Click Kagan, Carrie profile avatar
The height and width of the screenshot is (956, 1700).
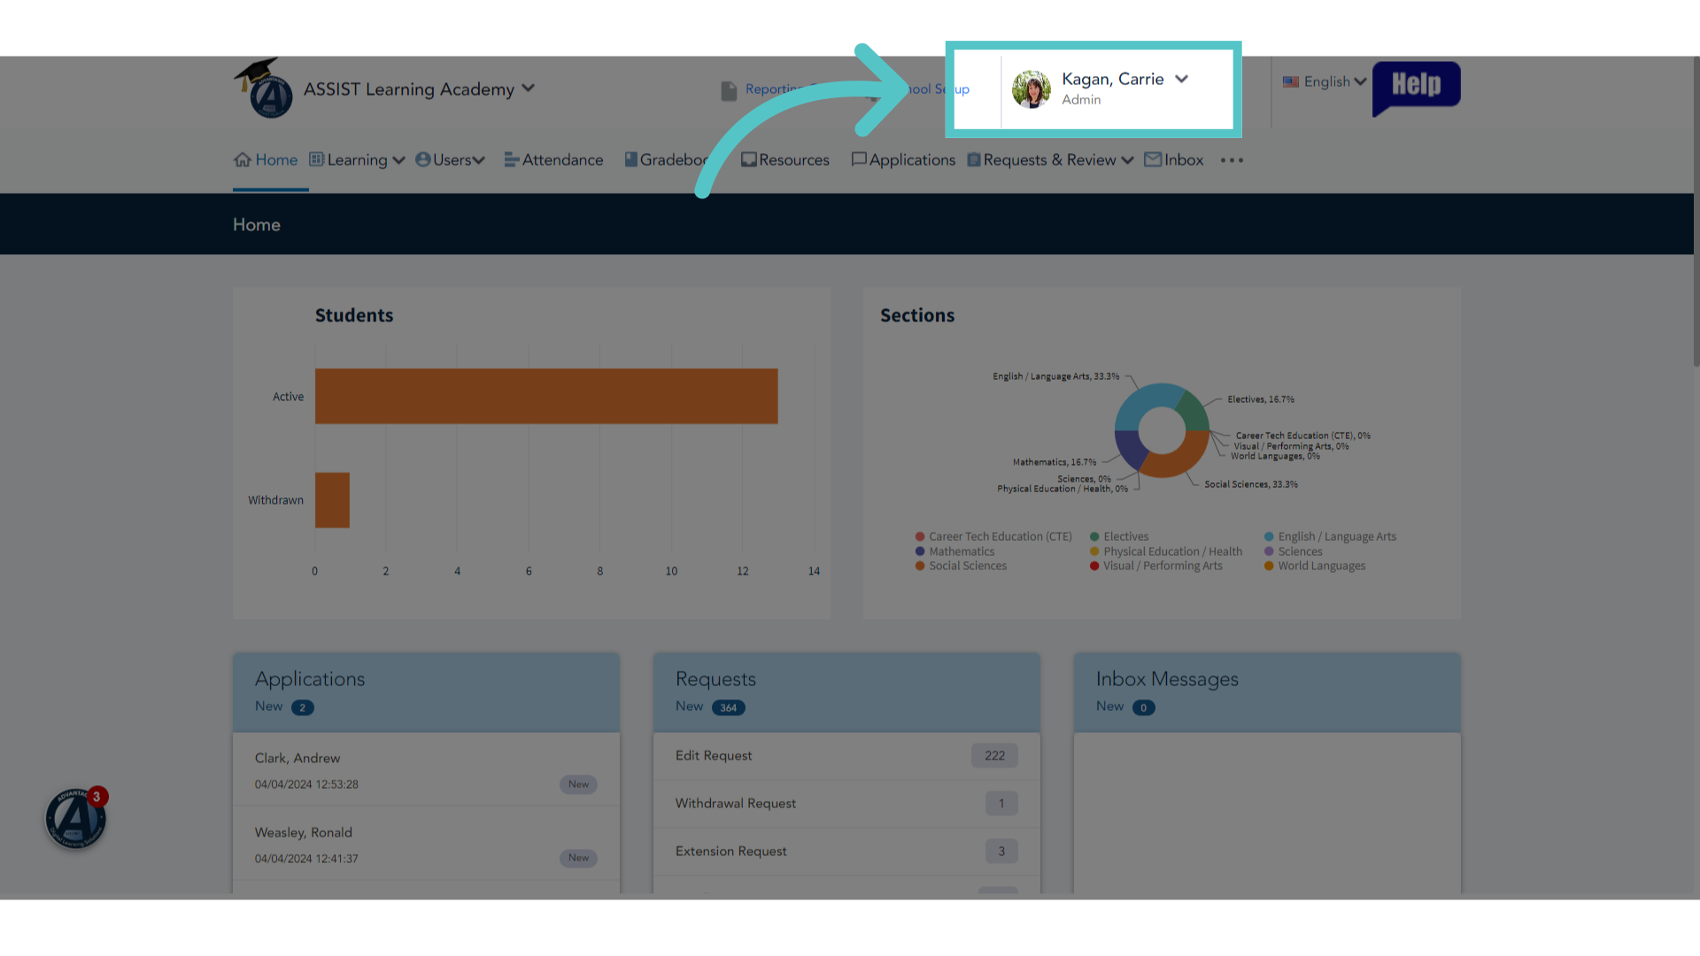point(1032,89)
